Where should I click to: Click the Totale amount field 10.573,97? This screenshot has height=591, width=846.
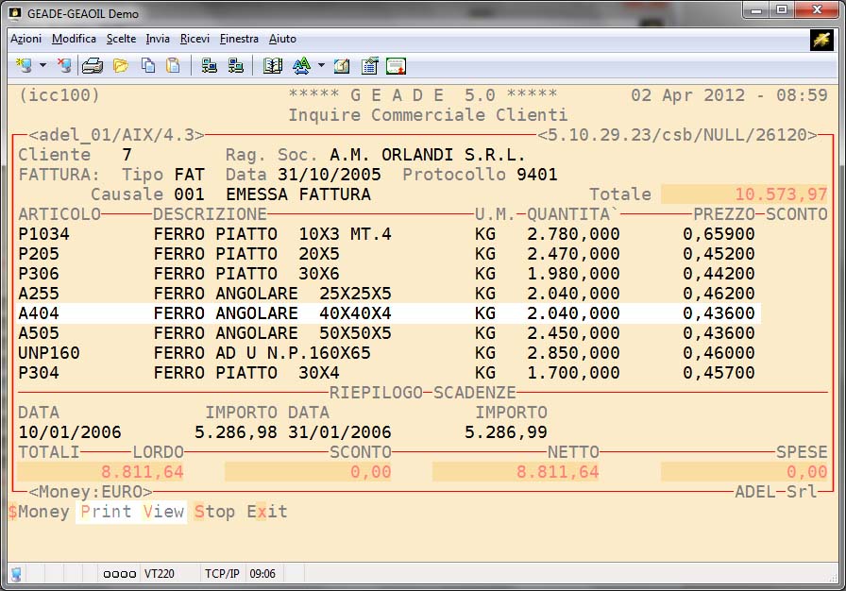coord(745,194)
